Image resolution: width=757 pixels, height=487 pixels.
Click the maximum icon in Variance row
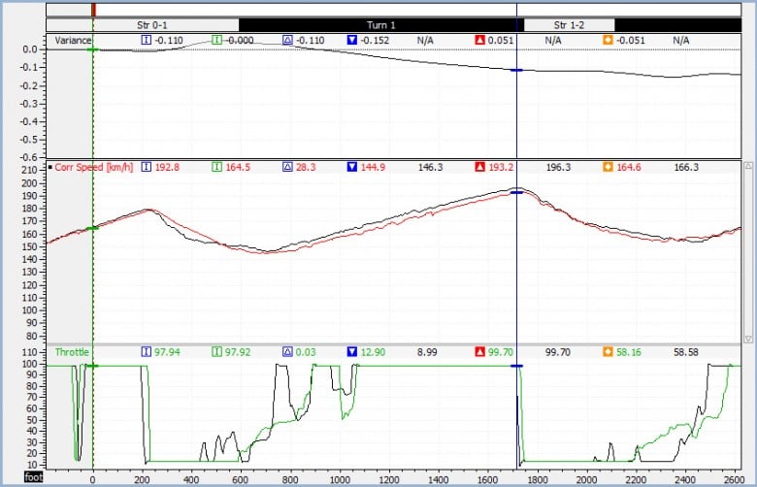(479, 40)
